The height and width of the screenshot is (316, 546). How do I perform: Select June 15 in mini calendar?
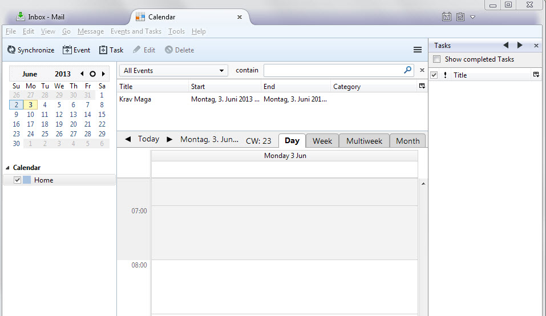102,115
